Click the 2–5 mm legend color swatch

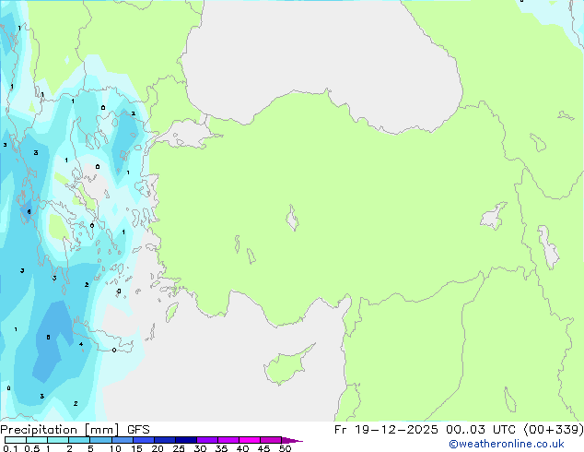[x=79, y=440]
